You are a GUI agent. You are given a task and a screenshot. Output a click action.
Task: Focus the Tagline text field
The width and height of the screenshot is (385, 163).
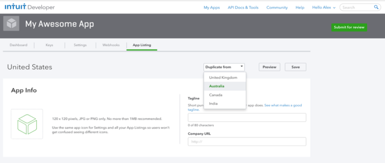(x=247, y=118)
